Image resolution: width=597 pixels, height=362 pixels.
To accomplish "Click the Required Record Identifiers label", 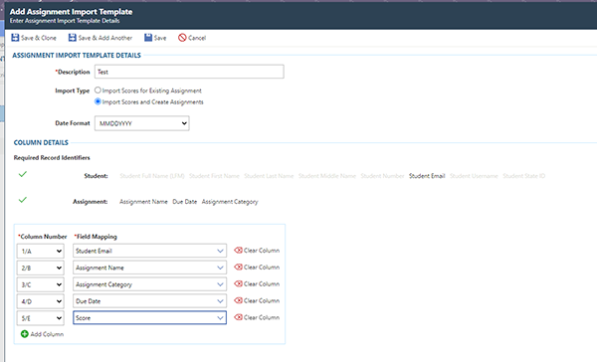I will (52, 157).
